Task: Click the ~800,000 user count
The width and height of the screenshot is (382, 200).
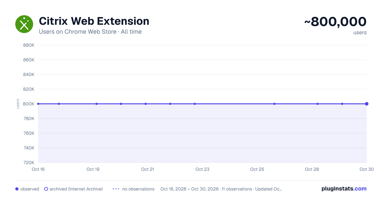Action: [336, 22]
